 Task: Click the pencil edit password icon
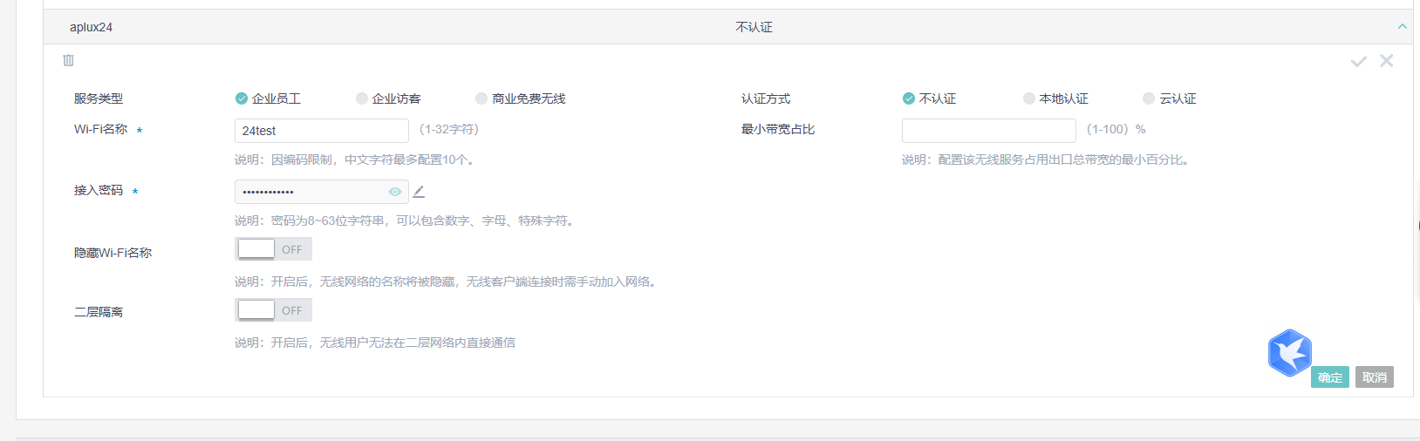tap(419, 192)
